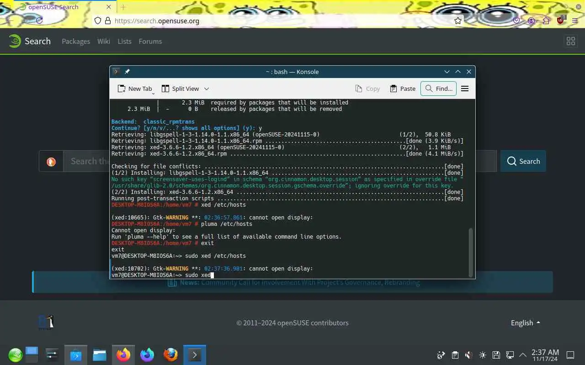Open the Firefox account icon
The image size is (585, 365).
(531, 21)
